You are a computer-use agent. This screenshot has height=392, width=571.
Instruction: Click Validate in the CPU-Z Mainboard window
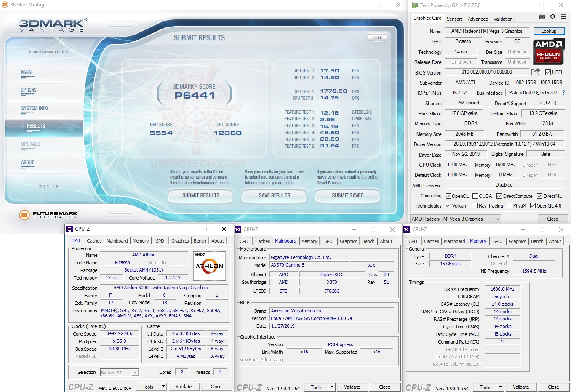coord(352,387)
